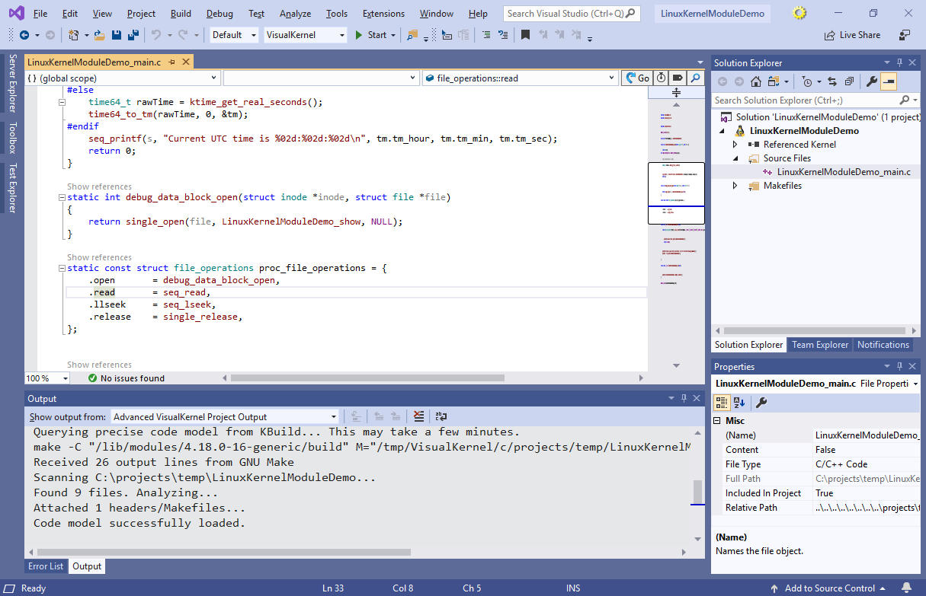926x596 pixels.
Task: Click the New Project toolbar icon
Action: [74, 35]
